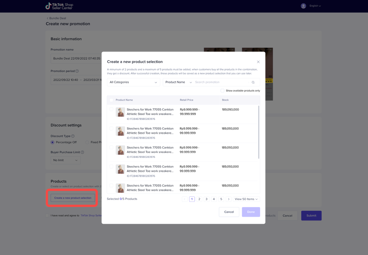Enable Show available products only checkbox
The image size is (368, 255).
coord(222,91)
